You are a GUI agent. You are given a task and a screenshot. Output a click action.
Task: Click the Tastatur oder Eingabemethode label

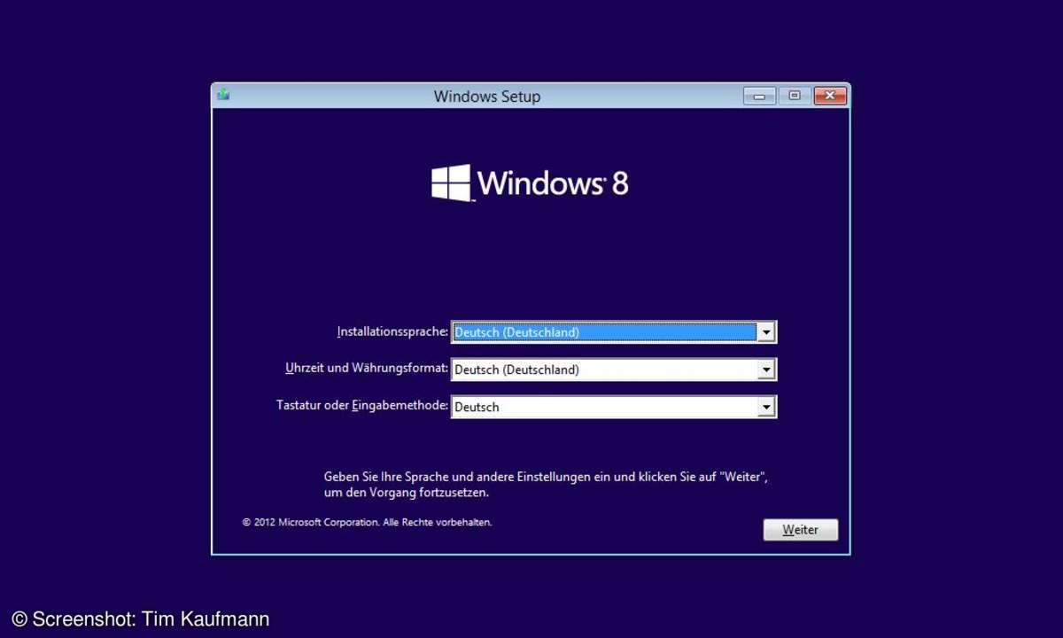(362, 405)
